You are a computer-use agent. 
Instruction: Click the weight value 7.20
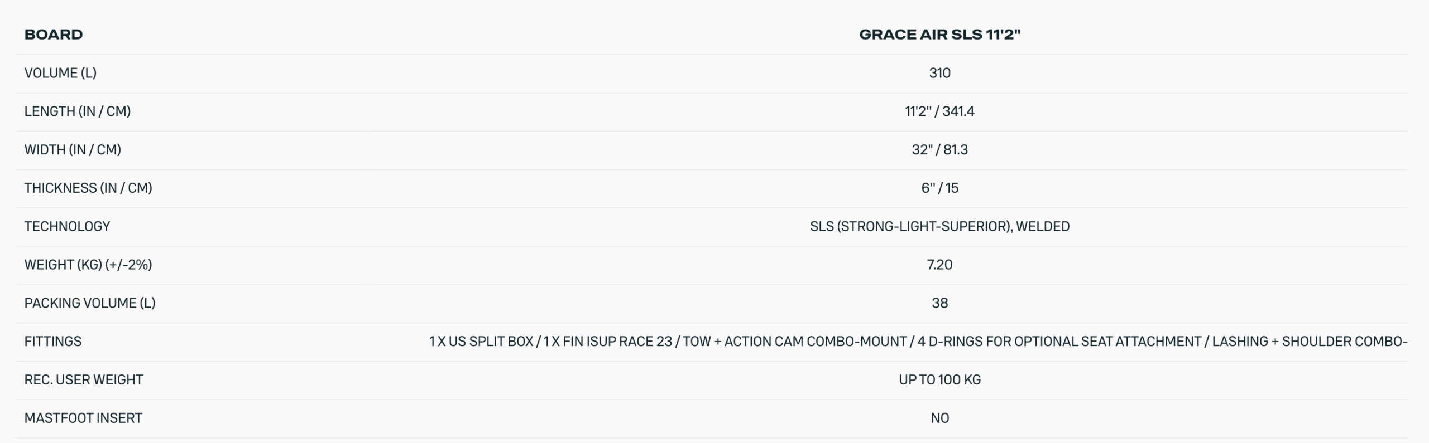coord(939,265)
